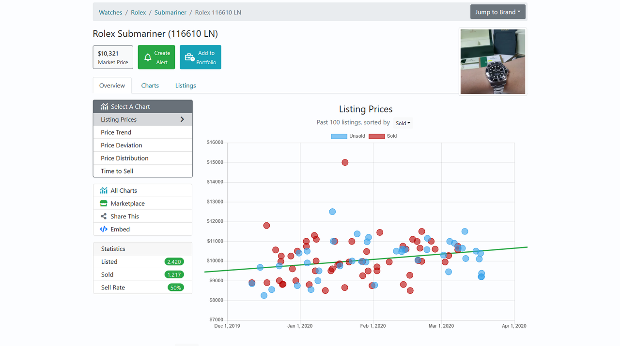Click the Apr 1, 2020 axis label
The width and height of the screenshot is (620, 346).
(514, 326)
